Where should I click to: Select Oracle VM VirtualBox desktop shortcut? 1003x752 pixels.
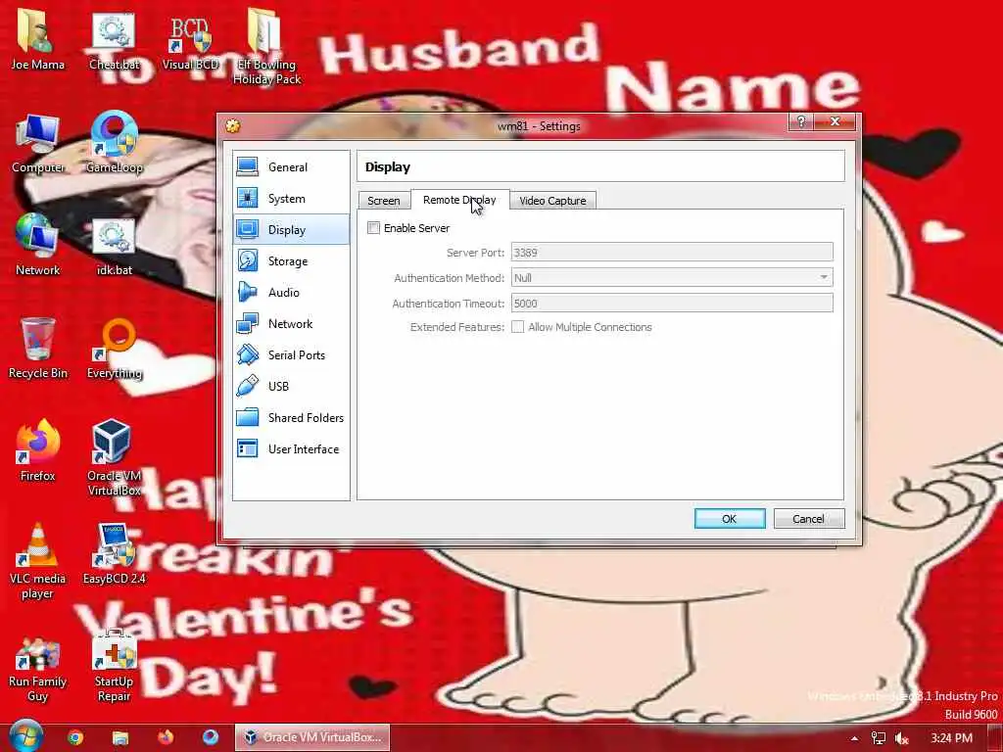coord(114,458)
